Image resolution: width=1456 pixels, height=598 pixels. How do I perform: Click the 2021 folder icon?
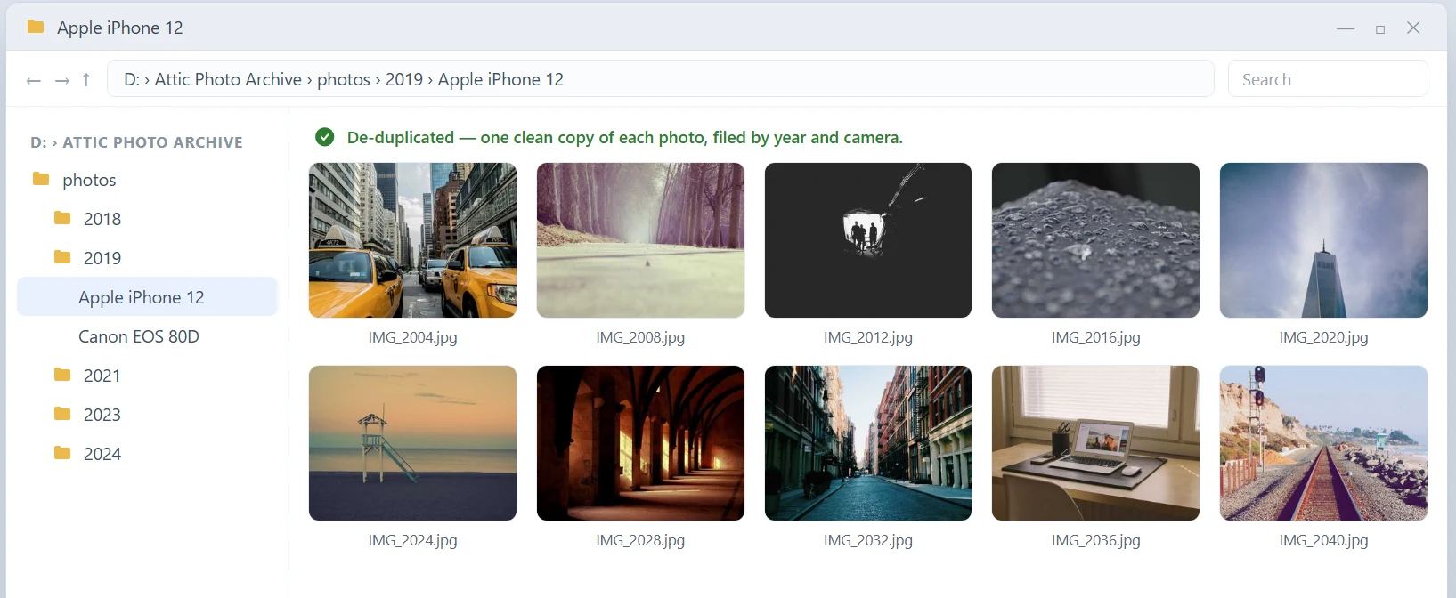(x=62, y=375)
